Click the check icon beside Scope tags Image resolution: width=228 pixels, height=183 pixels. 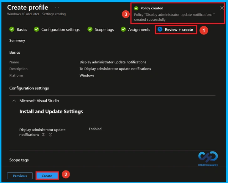tap(90, 29)
